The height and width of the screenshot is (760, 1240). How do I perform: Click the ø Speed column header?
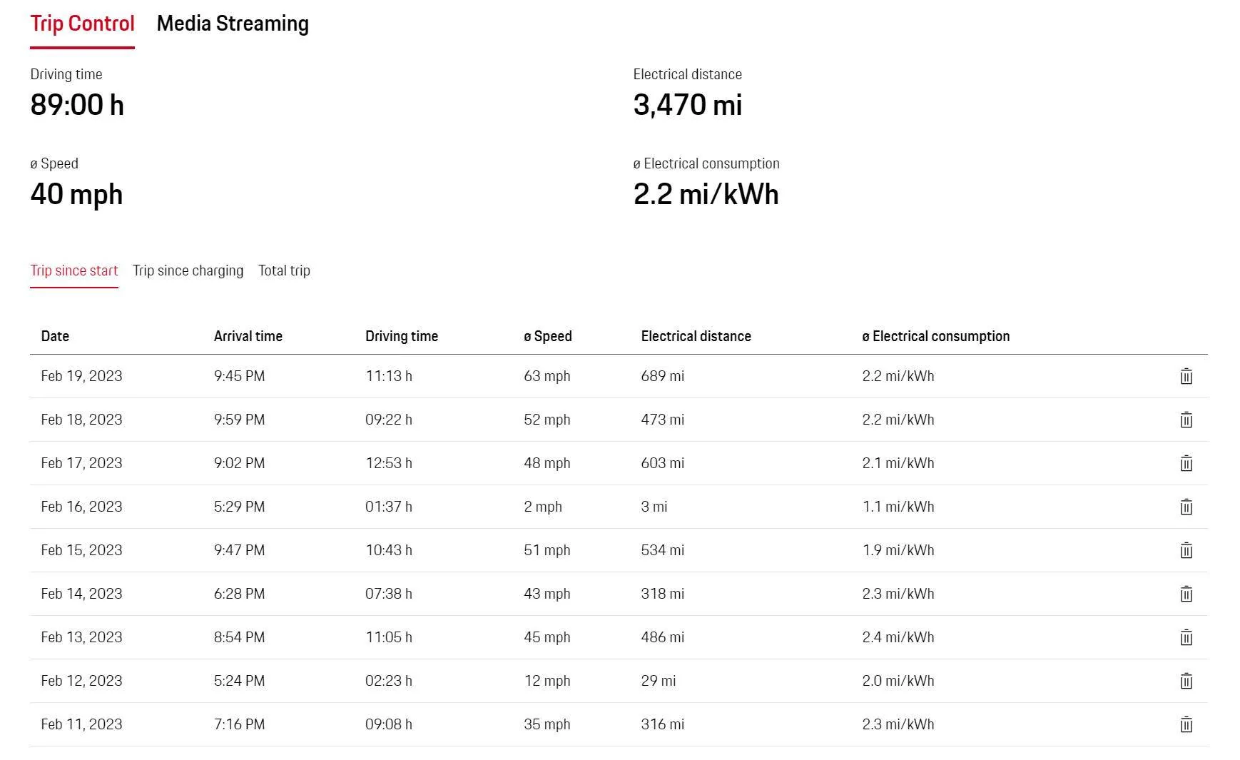pos(548,336)
